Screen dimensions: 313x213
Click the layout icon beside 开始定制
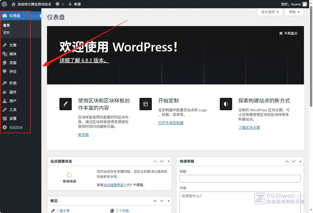[146, 104]
